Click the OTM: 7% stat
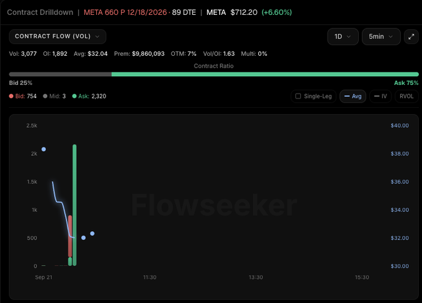The height and width of the screenshot is (303, 422). [184, 54]
